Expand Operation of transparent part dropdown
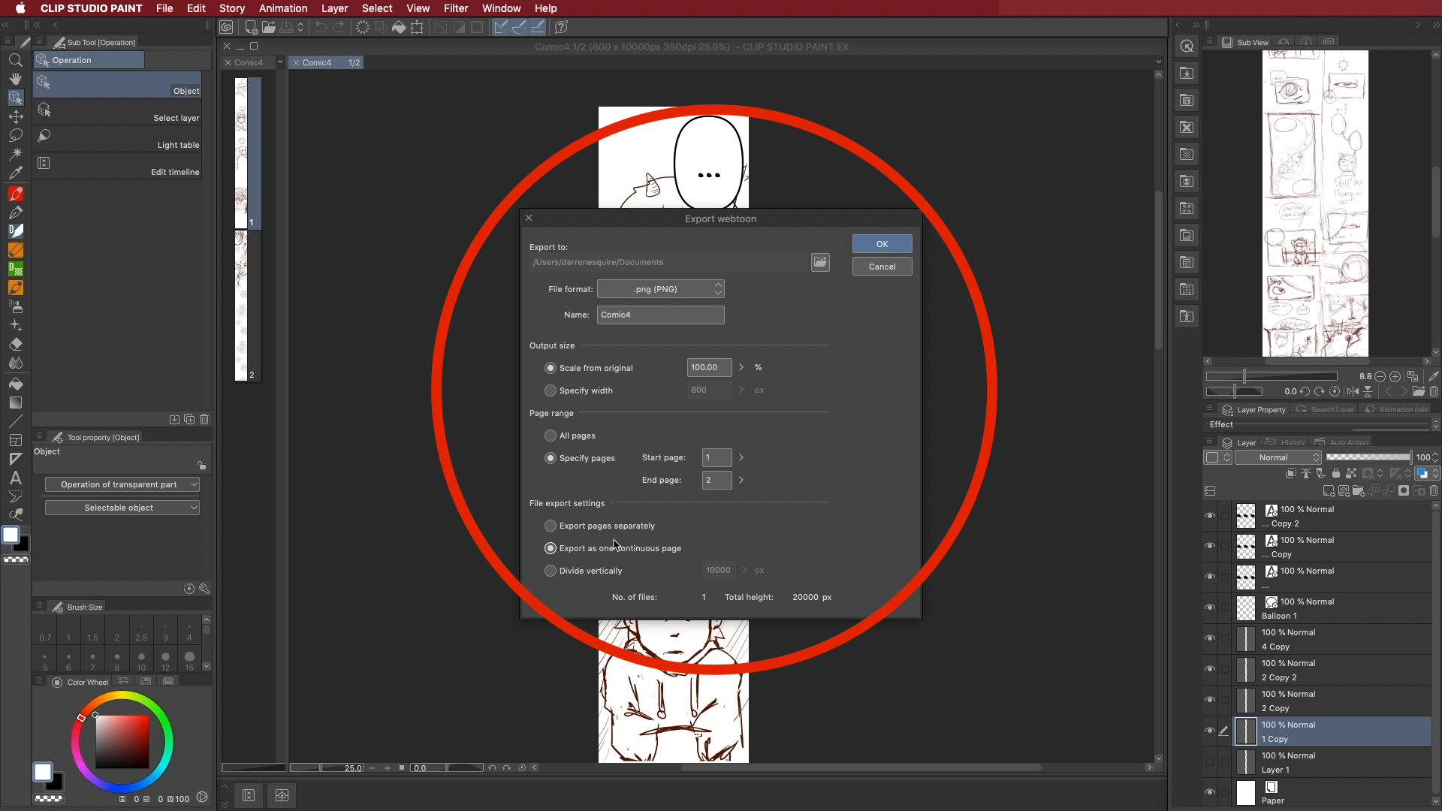 click(122, 484)
